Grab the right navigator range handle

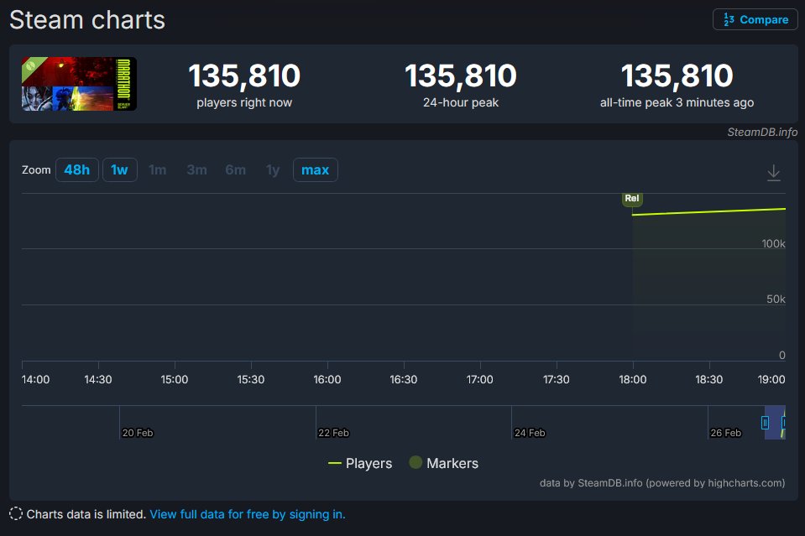[783, 423]
